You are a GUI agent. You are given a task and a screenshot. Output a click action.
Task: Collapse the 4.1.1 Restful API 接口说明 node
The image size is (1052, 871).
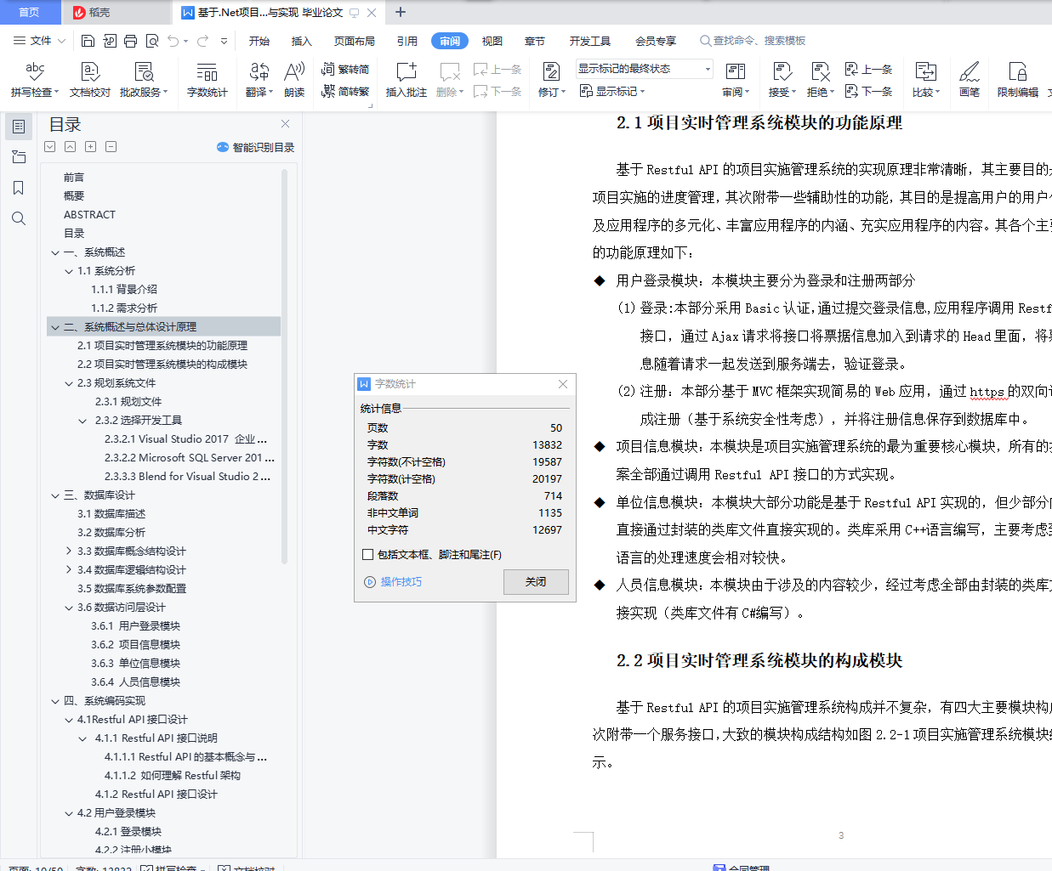coord(82,738)
